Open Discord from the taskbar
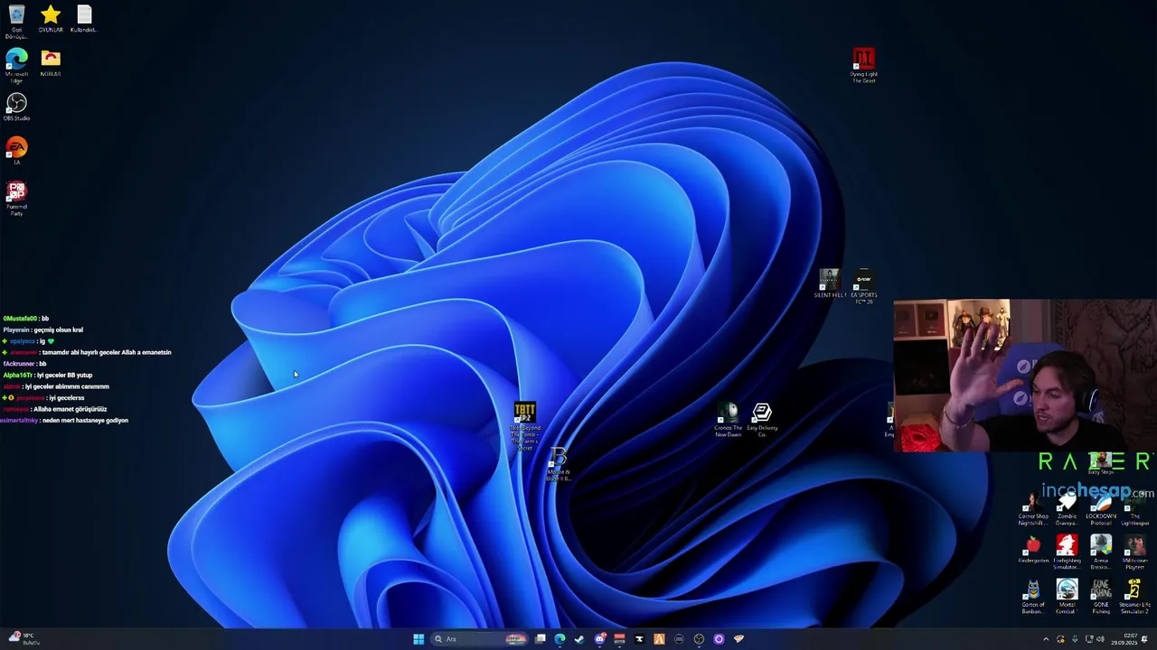 [599, 639]
